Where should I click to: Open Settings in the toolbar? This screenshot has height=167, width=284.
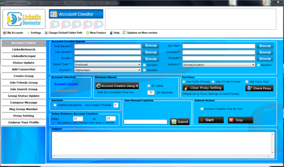[x=34, y=33]
